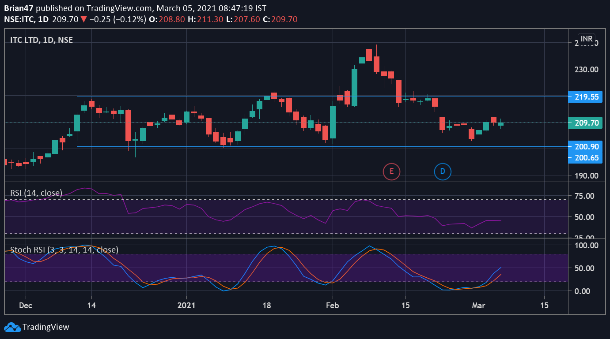Click the NSE:ITC symbol in header
The height and width of the screenshot is (339, 610).
click(x=19, y=19)
